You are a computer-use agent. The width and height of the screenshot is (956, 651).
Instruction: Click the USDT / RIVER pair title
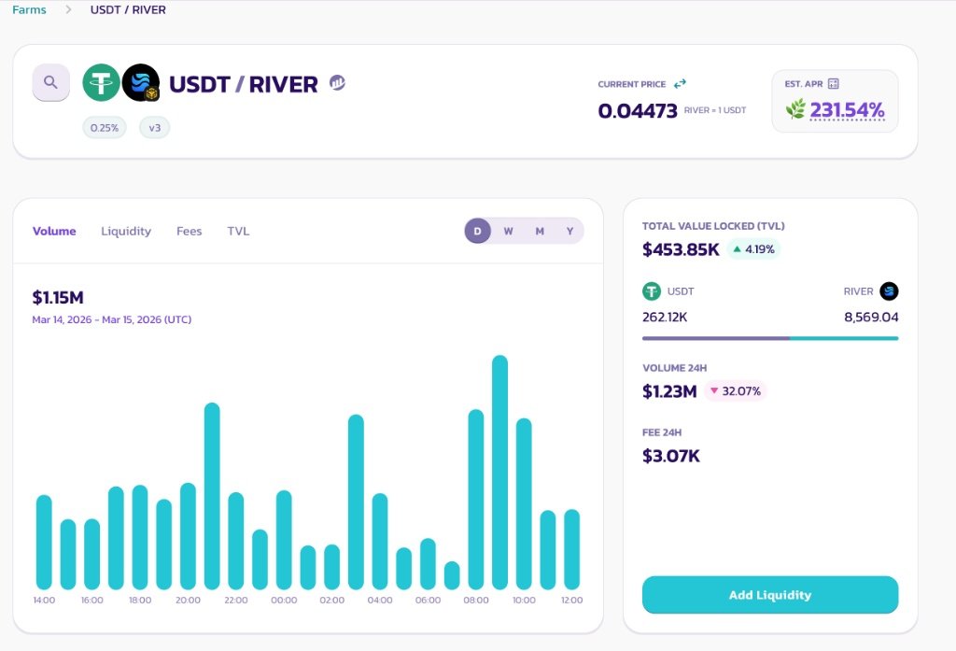tap(244, 84)
